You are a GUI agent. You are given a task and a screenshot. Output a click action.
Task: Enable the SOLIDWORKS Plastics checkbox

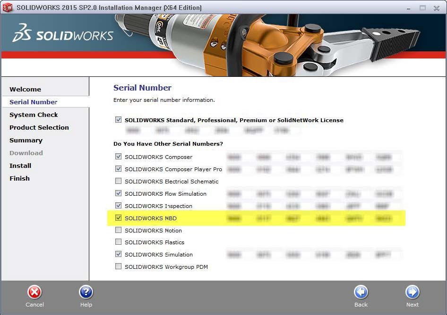[118, 242]
